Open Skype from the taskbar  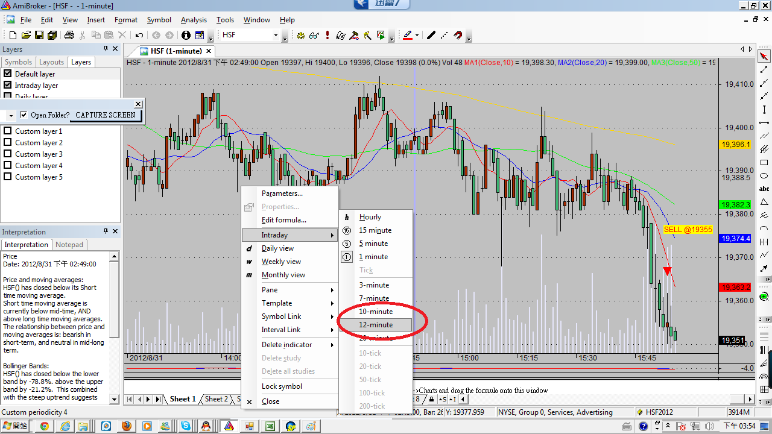click(186, 426)
